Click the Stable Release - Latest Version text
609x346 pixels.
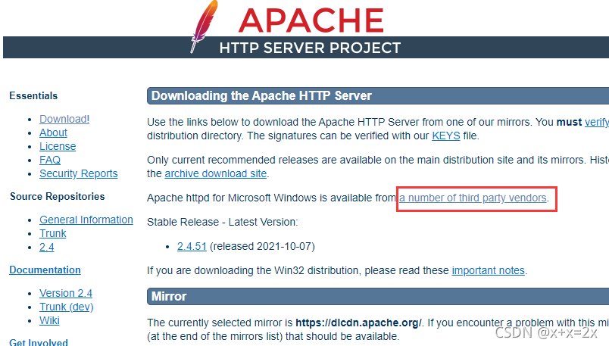[222, 222]
